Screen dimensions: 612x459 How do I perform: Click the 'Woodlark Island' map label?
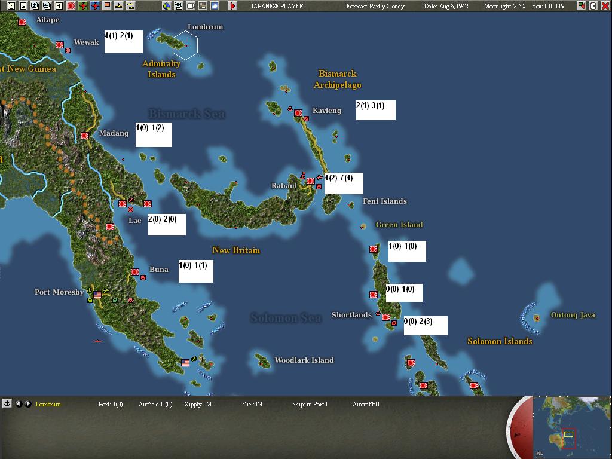(304, 360)
